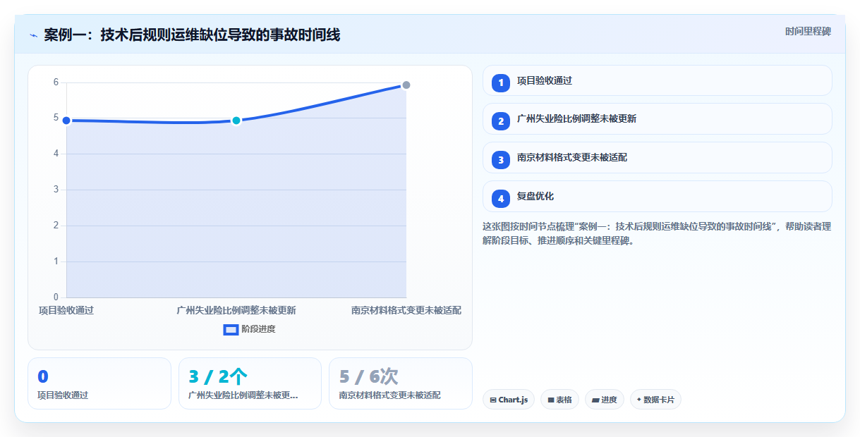The height and width of the screenshot is (437, 860).
Task: Select the 数据卡片 tag
Action: [655, 400]
